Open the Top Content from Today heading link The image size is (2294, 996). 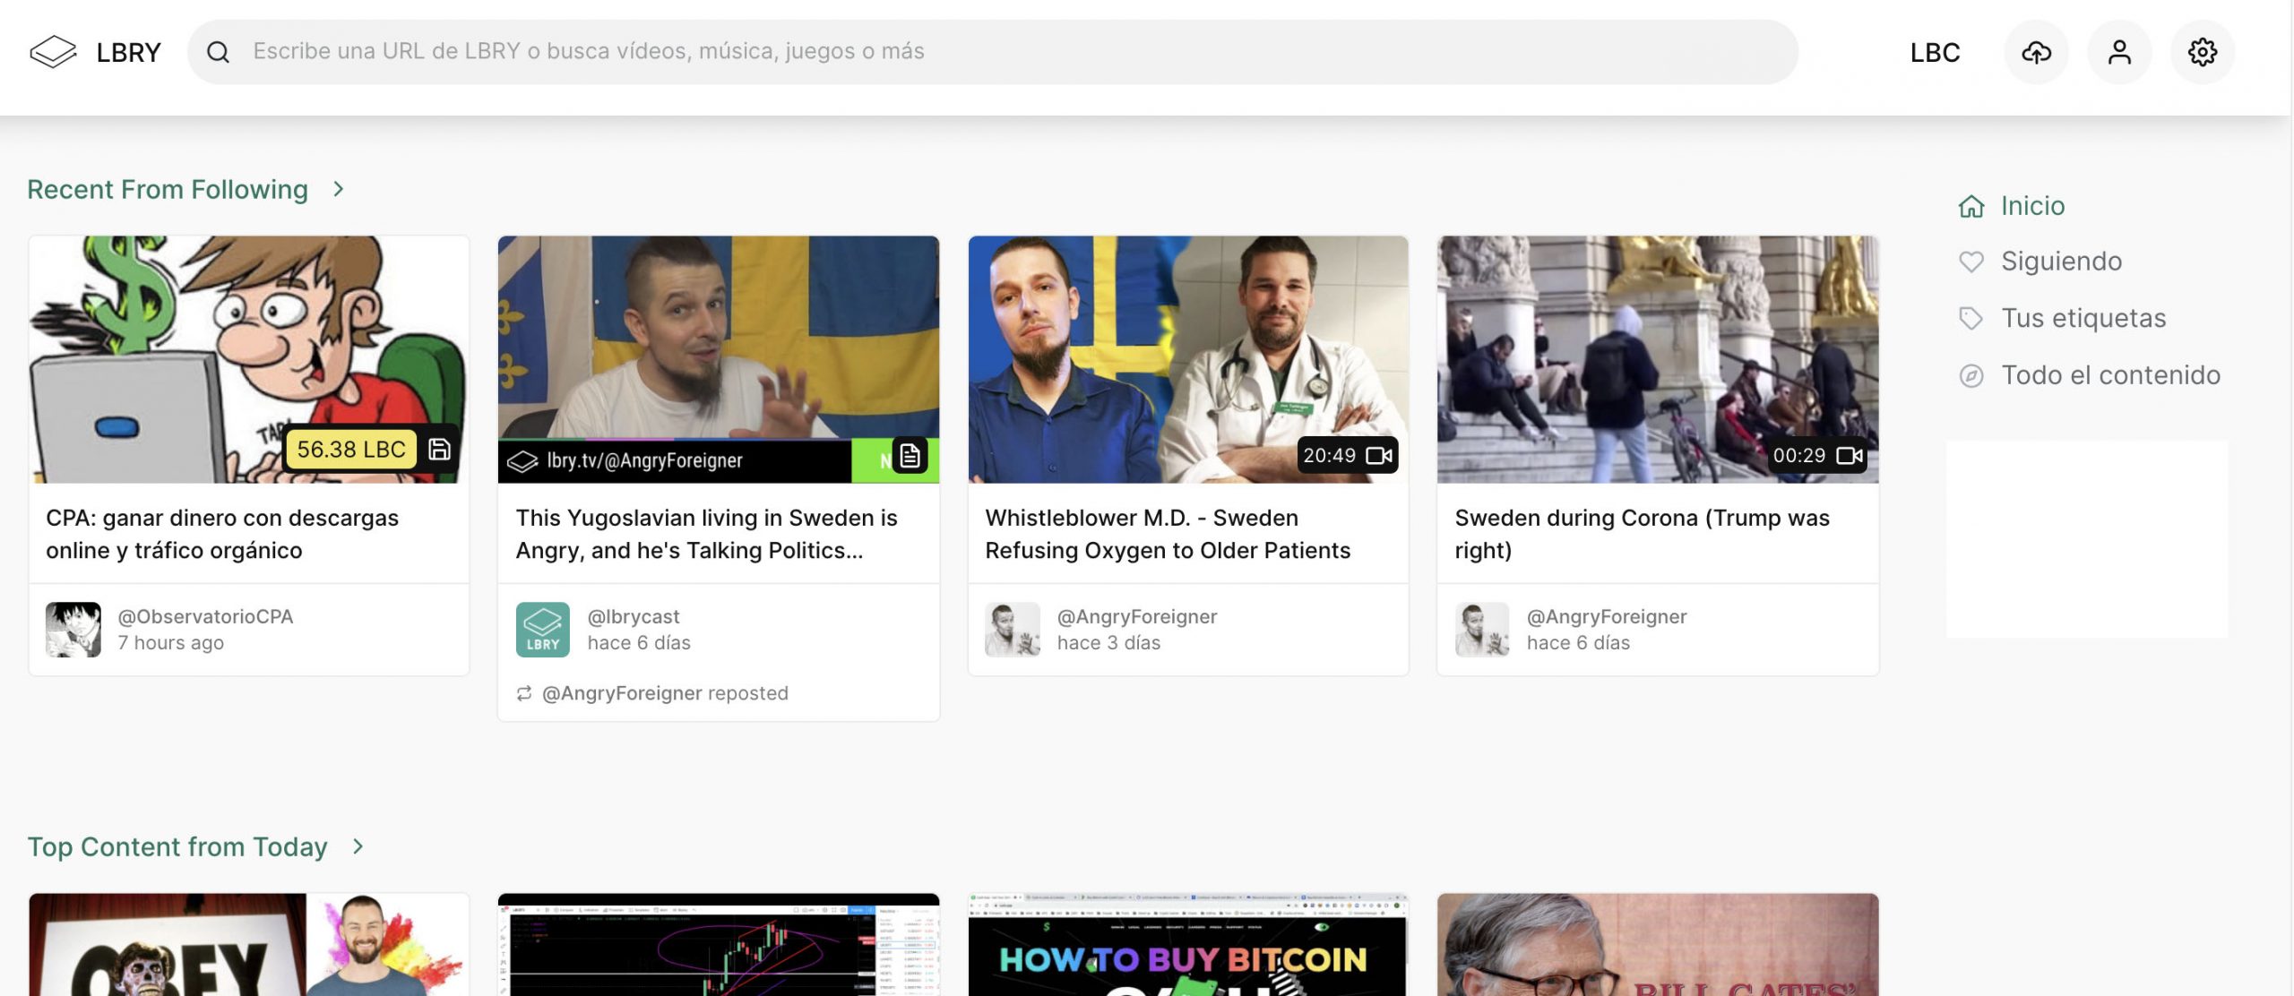coord(177,846)
